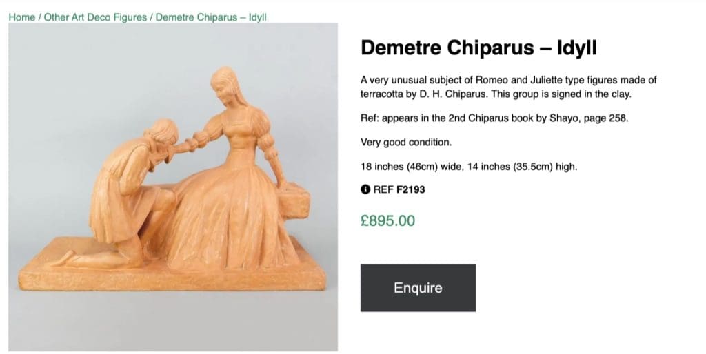Click the 18 inches wide dimensions line
The width and height of the screenshot is (706, 354).
pyautogui.click(x=469, y=167)
